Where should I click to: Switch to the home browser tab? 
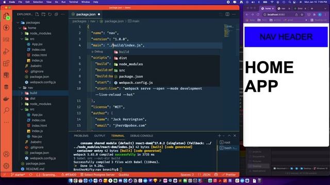tap(268, 8)
